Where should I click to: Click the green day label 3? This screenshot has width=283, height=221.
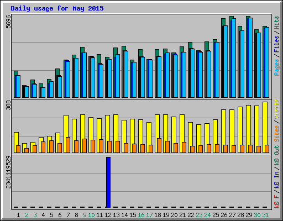coord(35,215)
